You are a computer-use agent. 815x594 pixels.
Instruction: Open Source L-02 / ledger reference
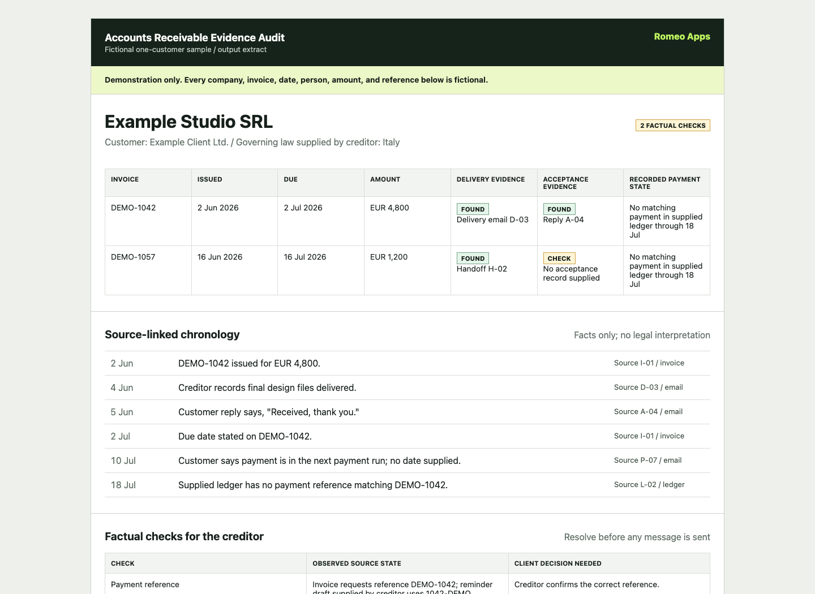click(649, 485)
